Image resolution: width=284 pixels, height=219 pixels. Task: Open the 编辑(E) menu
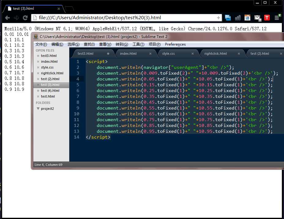point(57,44)
